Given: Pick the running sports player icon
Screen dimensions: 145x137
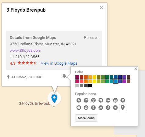Looking at the screenshot, I should click(108, 108).
